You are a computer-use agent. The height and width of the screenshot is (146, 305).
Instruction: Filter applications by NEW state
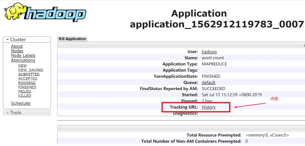(22, 66)
